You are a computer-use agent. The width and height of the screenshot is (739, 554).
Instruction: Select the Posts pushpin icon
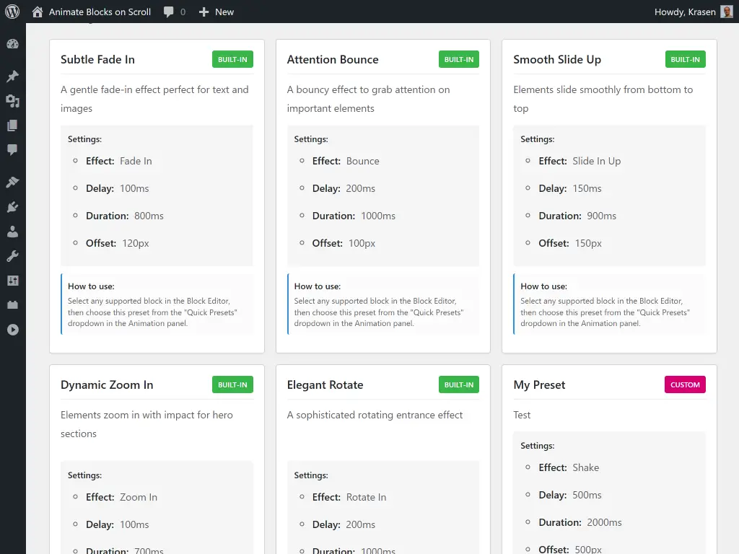click(x=12, y=76)
